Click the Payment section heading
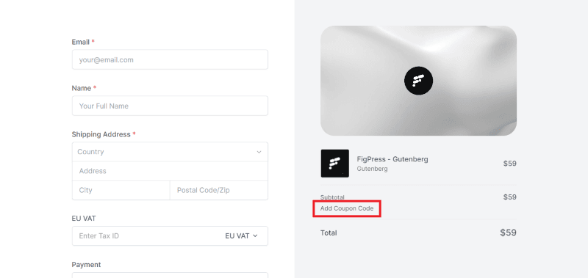This screenshot has width=588, height=278. click(86, 265)
